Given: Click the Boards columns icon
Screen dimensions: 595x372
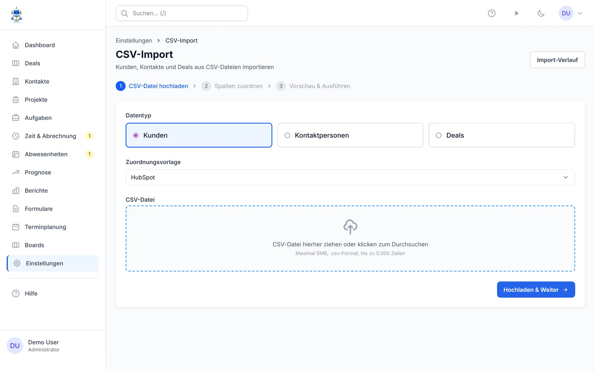Looking at the screenshot, I should 16,245.
